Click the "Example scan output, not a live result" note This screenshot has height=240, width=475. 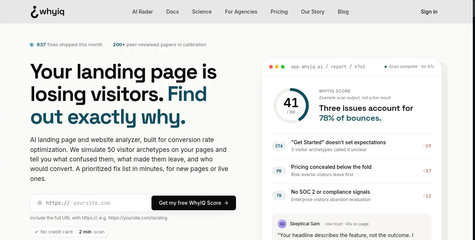[x=355, y=98]
